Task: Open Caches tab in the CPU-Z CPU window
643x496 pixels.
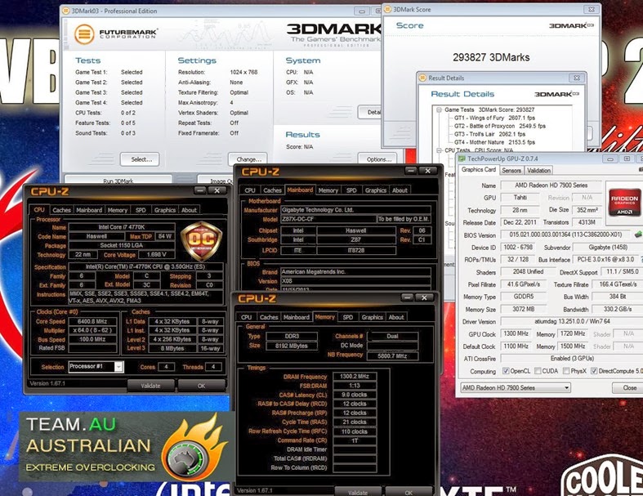Action: pos(61,210)
